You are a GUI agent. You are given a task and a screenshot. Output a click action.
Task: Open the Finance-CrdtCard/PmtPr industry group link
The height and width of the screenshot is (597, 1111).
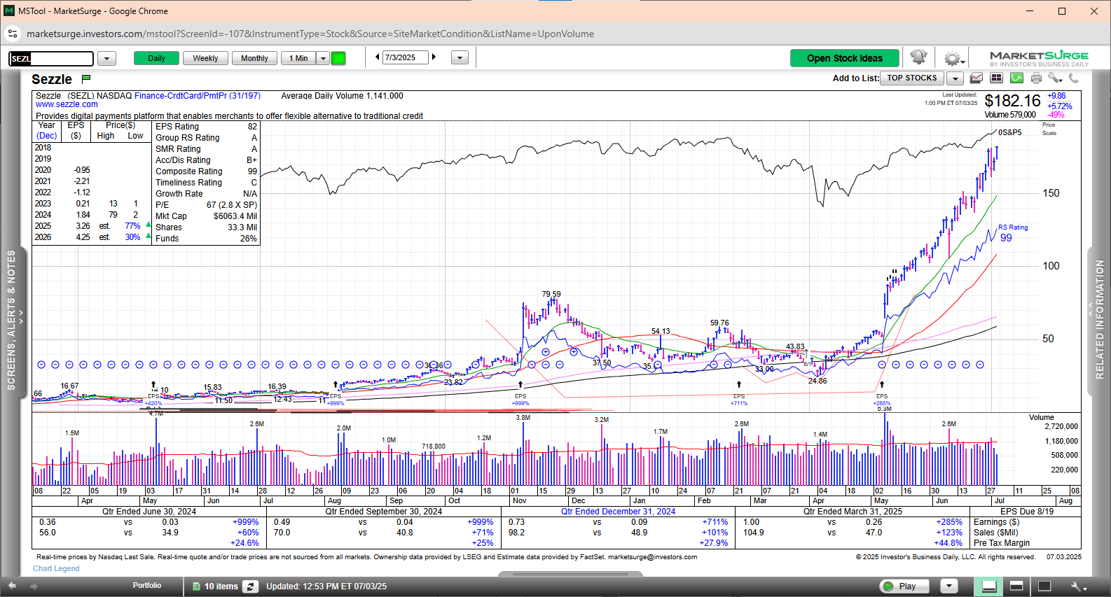(197, 96)
